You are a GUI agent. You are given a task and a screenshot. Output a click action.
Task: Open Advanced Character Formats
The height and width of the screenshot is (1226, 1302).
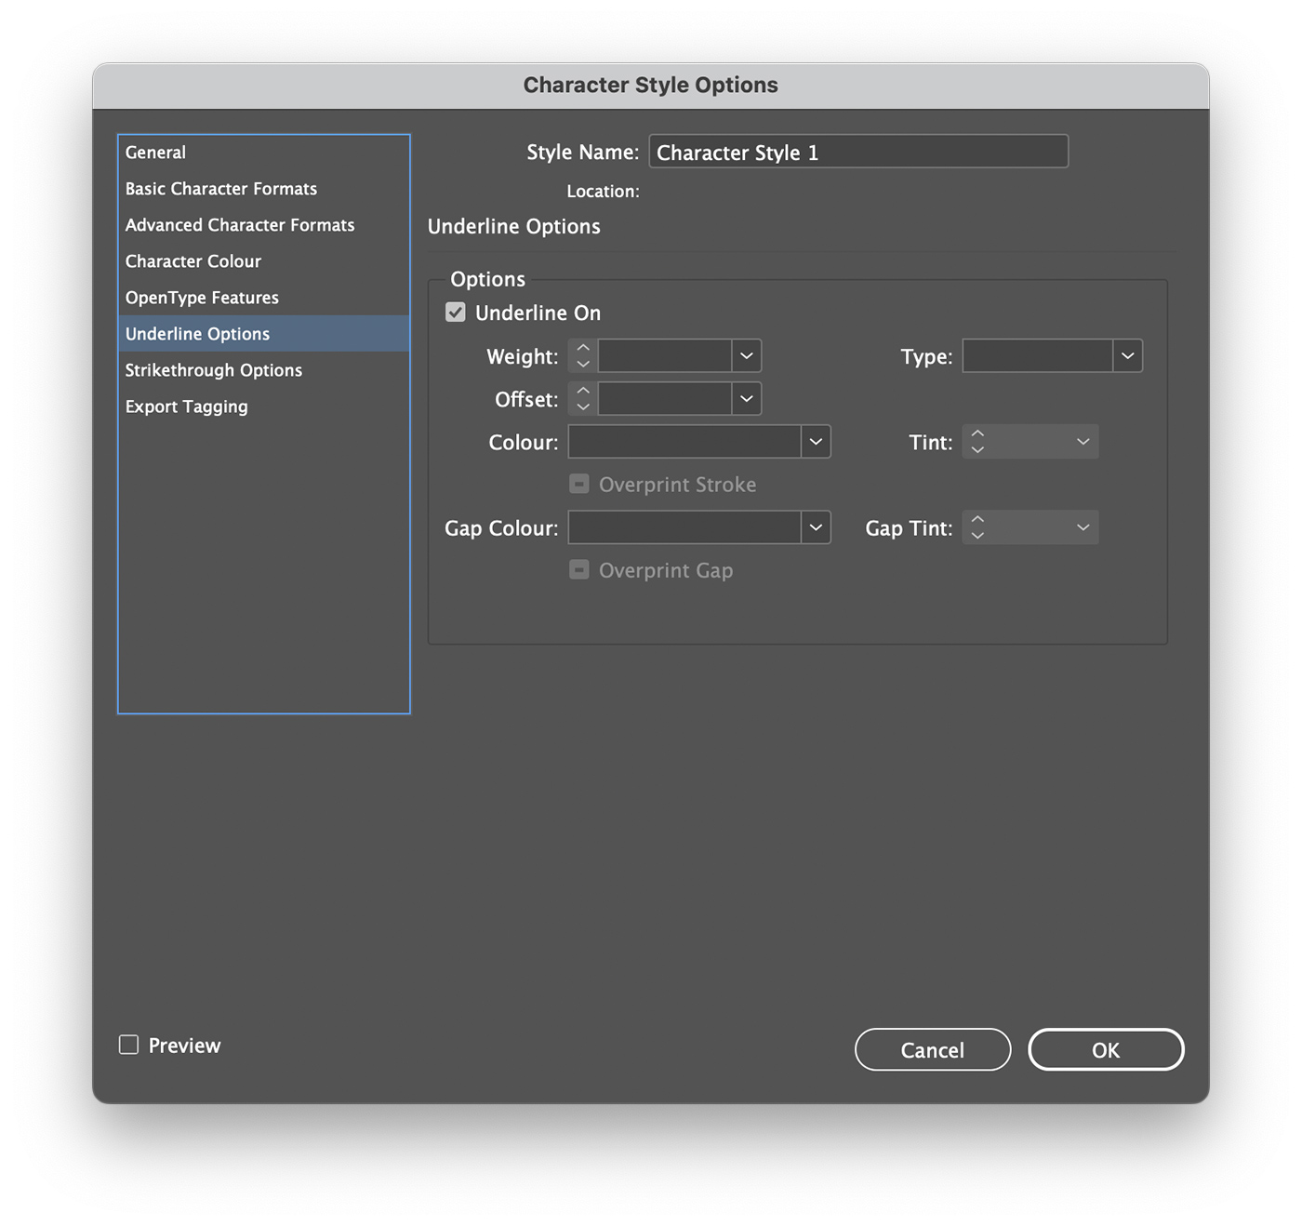pyautogui.click(x=264, y=225)
